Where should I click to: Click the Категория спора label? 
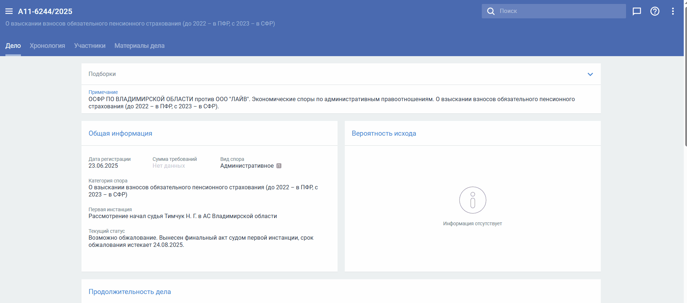(108, 181)
